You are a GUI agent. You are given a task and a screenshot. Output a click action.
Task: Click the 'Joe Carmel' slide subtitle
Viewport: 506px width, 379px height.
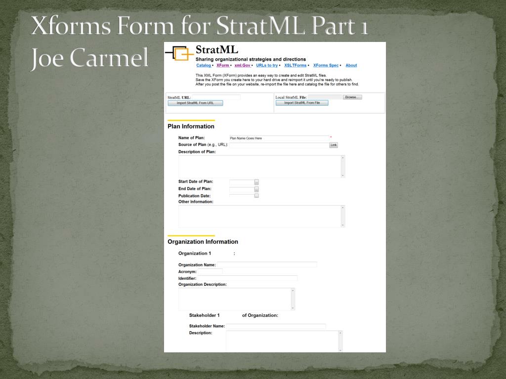[x=89, y=58]
